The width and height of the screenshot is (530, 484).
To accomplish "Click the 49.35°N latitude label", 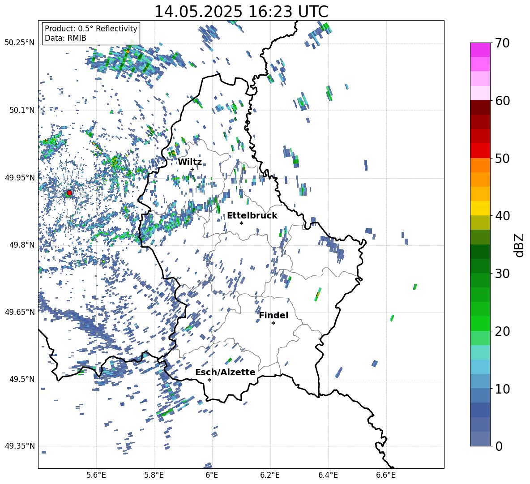I will click(20, 446).
